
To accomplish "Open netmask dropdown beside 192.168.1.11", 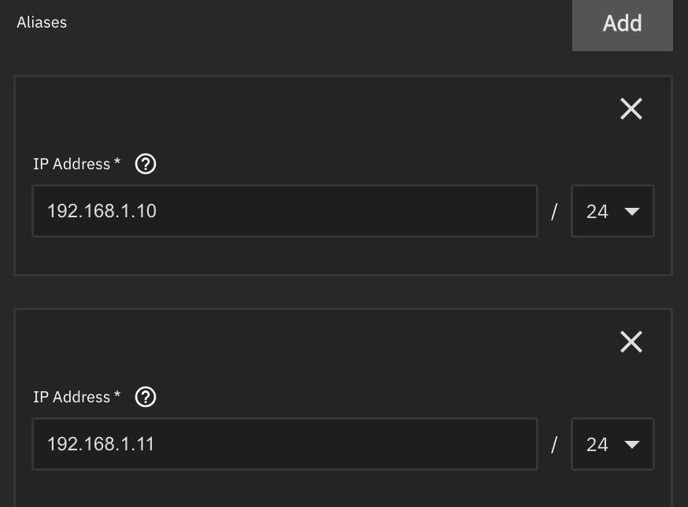I will pyautogui.click(x=612, y=444).
